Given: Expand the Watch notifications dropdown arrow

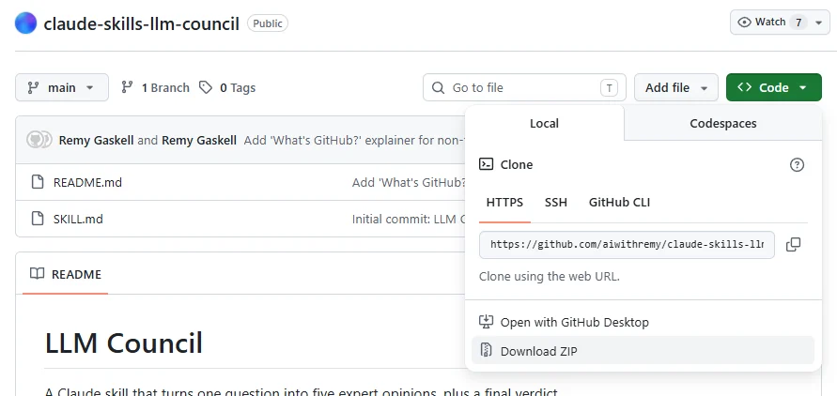Looking at the screenshot, I should pyautogui.click(x=819, y=23).
